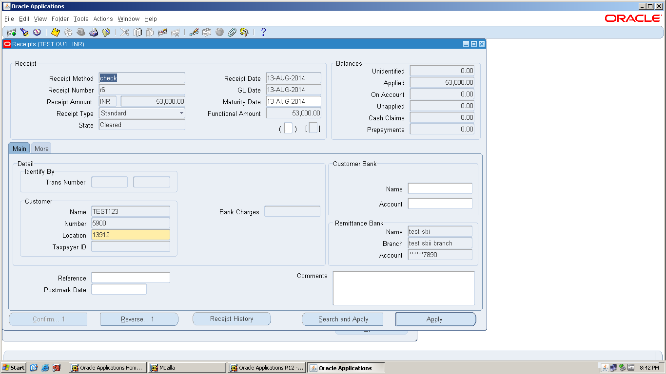Check the parentheses checkbox below Functional Amount

[x=288, y=128]
